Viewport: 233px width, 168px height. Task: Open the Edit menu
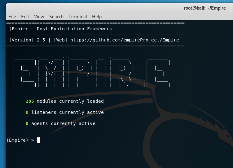tap(25, 17)
